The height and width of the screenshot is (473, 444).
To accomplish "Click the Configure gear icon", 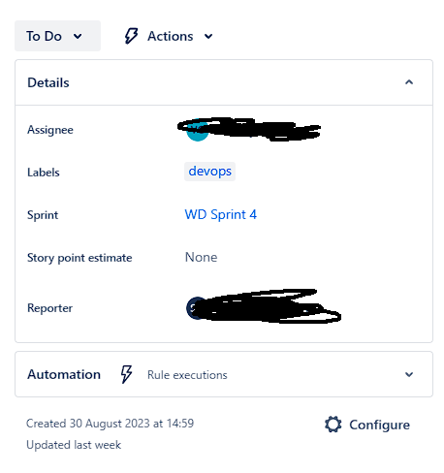I will (333, 425).
